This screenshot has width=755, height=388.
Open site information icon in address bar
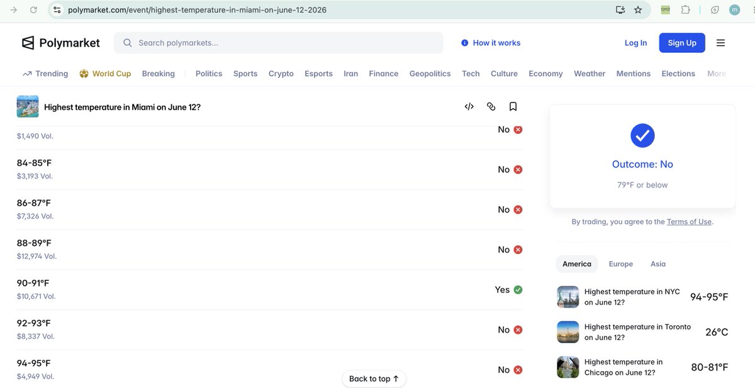tap(57, 10)
